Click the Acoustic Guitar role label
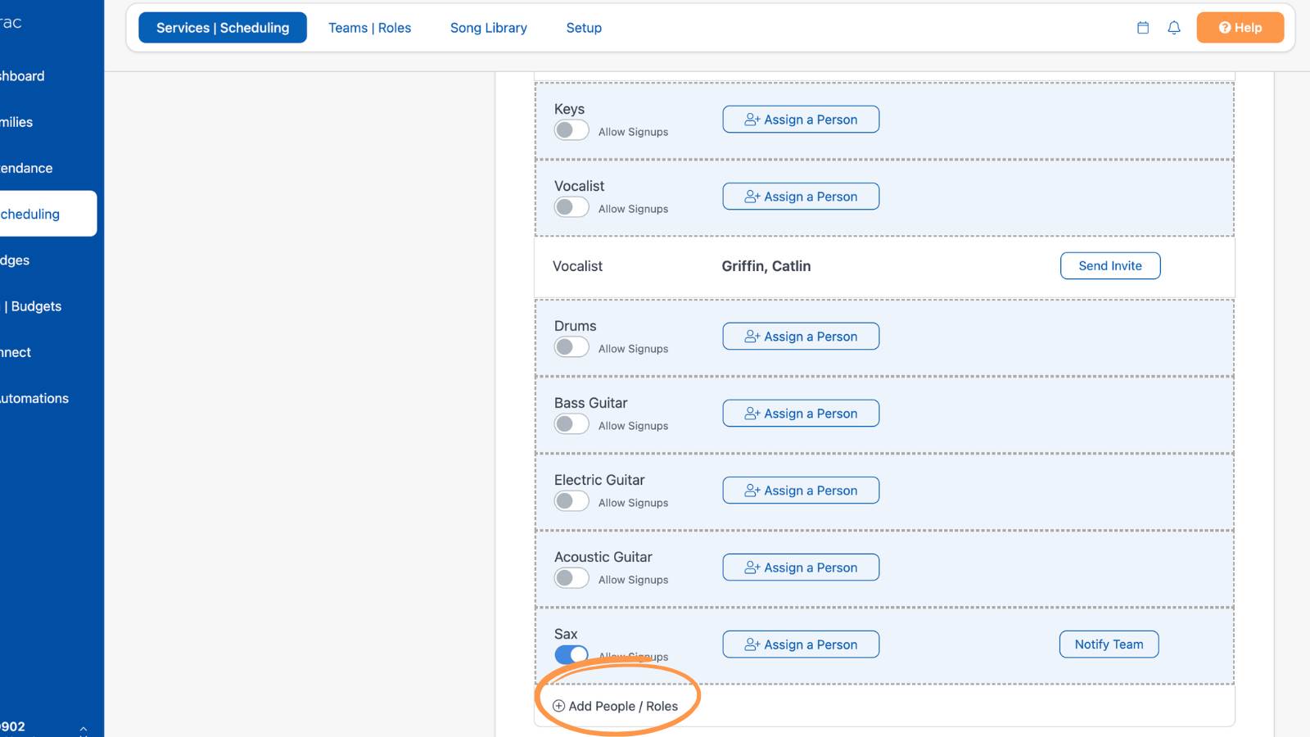The width and height of the screenshot is (1310, 737). [x=603, y=557]
